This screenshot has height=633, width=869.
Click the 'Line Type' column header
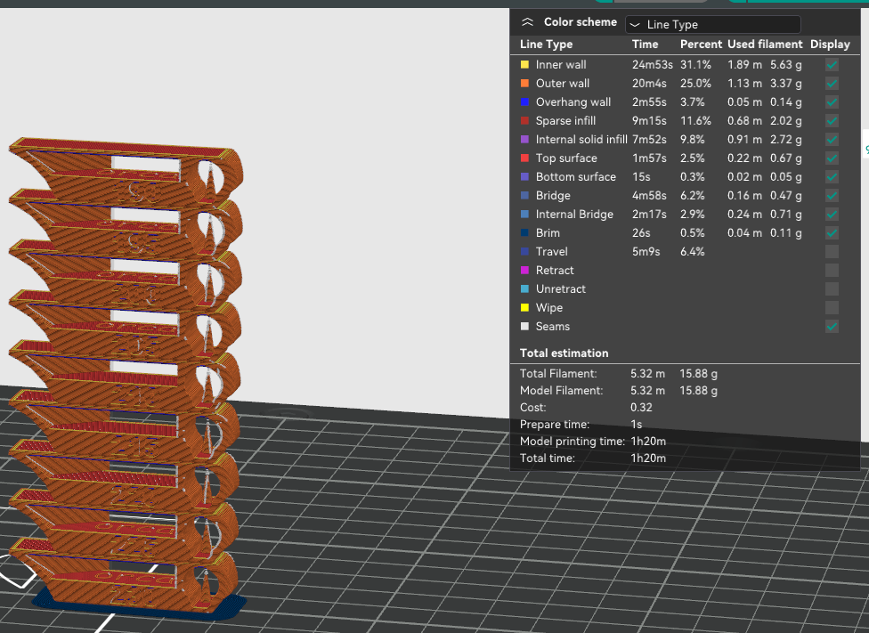click(546, 45)
